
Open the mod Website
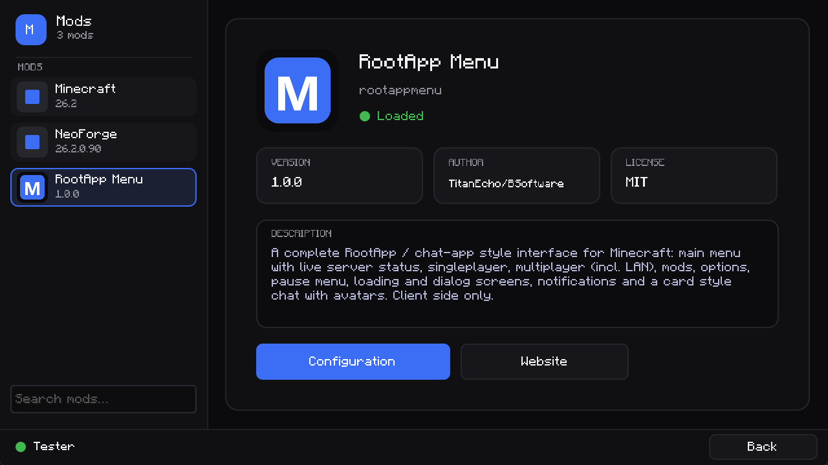click(545, 362)
